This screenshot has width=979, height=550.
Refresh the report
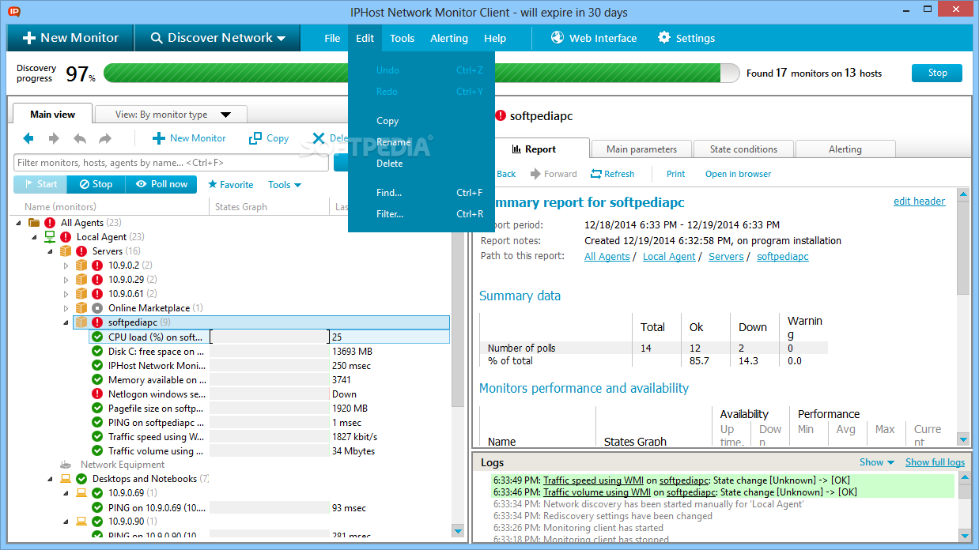click(x=612, y=174)
